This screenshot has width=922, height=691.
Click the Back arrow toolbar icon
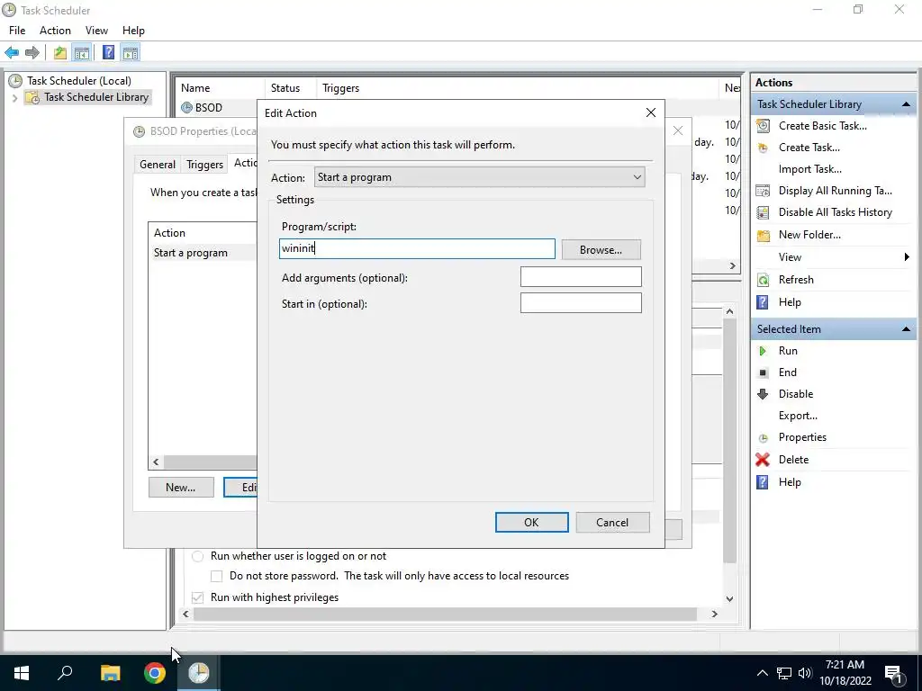11,53
